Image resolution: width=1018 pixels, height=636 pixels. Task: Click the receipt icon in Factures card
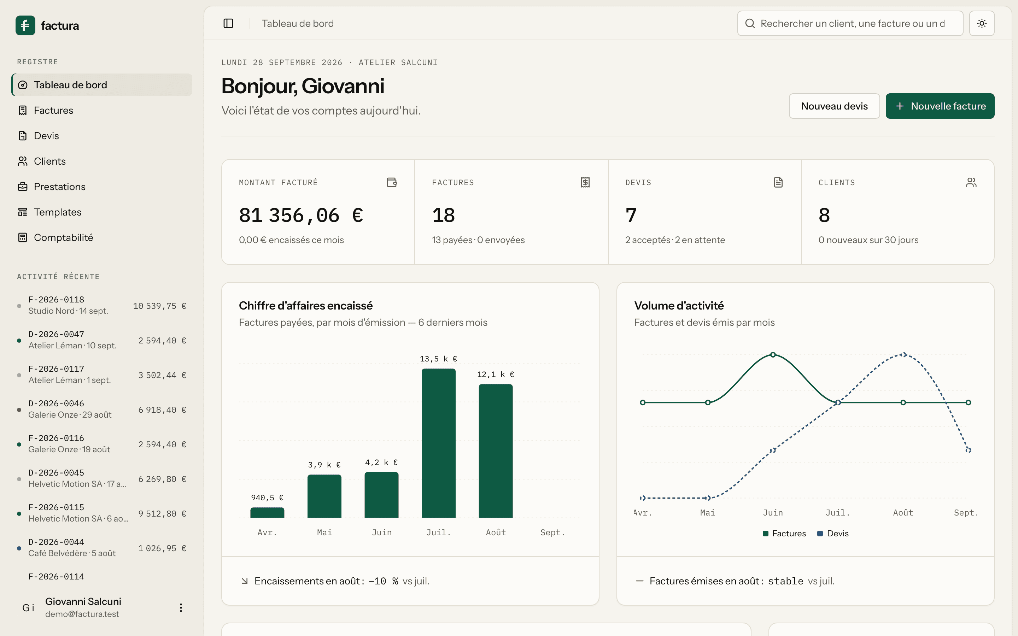coord(585,182)
